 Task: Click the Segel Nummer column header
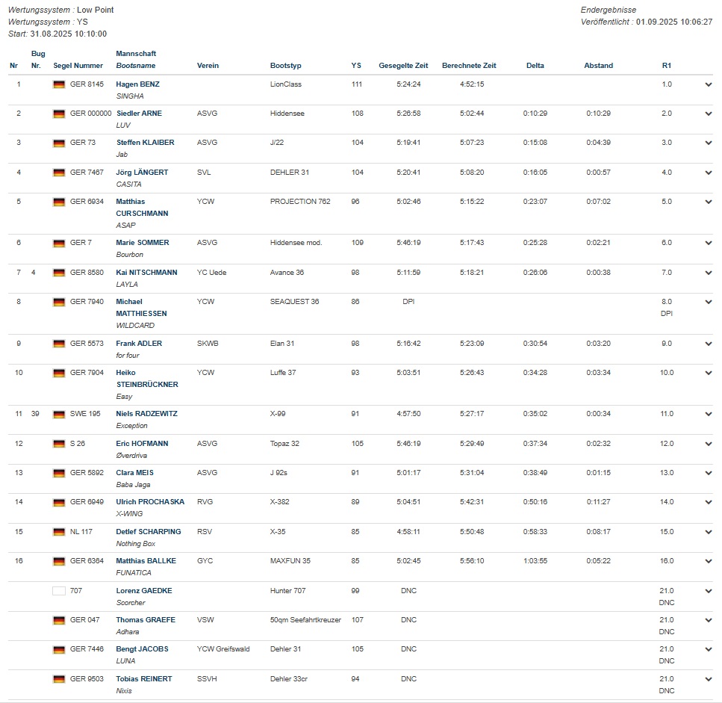coord(78,66)
